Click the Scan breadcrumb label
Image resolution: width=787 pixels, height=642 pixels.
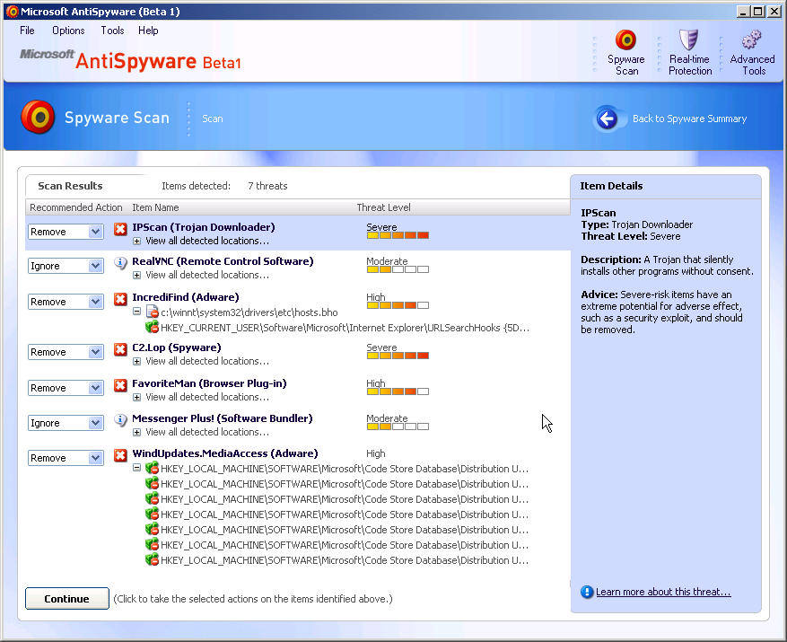pos(213,119)
